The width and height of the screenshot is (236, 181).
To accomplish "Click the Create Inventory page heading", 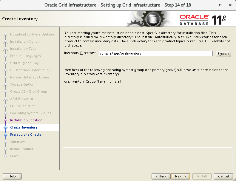I will click(x=20, y=19).
